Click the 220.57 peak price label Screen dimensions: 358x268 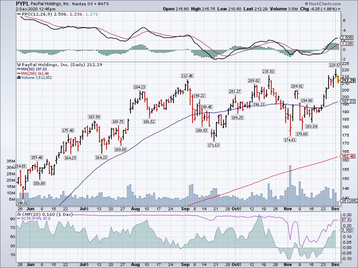(335, 65)
